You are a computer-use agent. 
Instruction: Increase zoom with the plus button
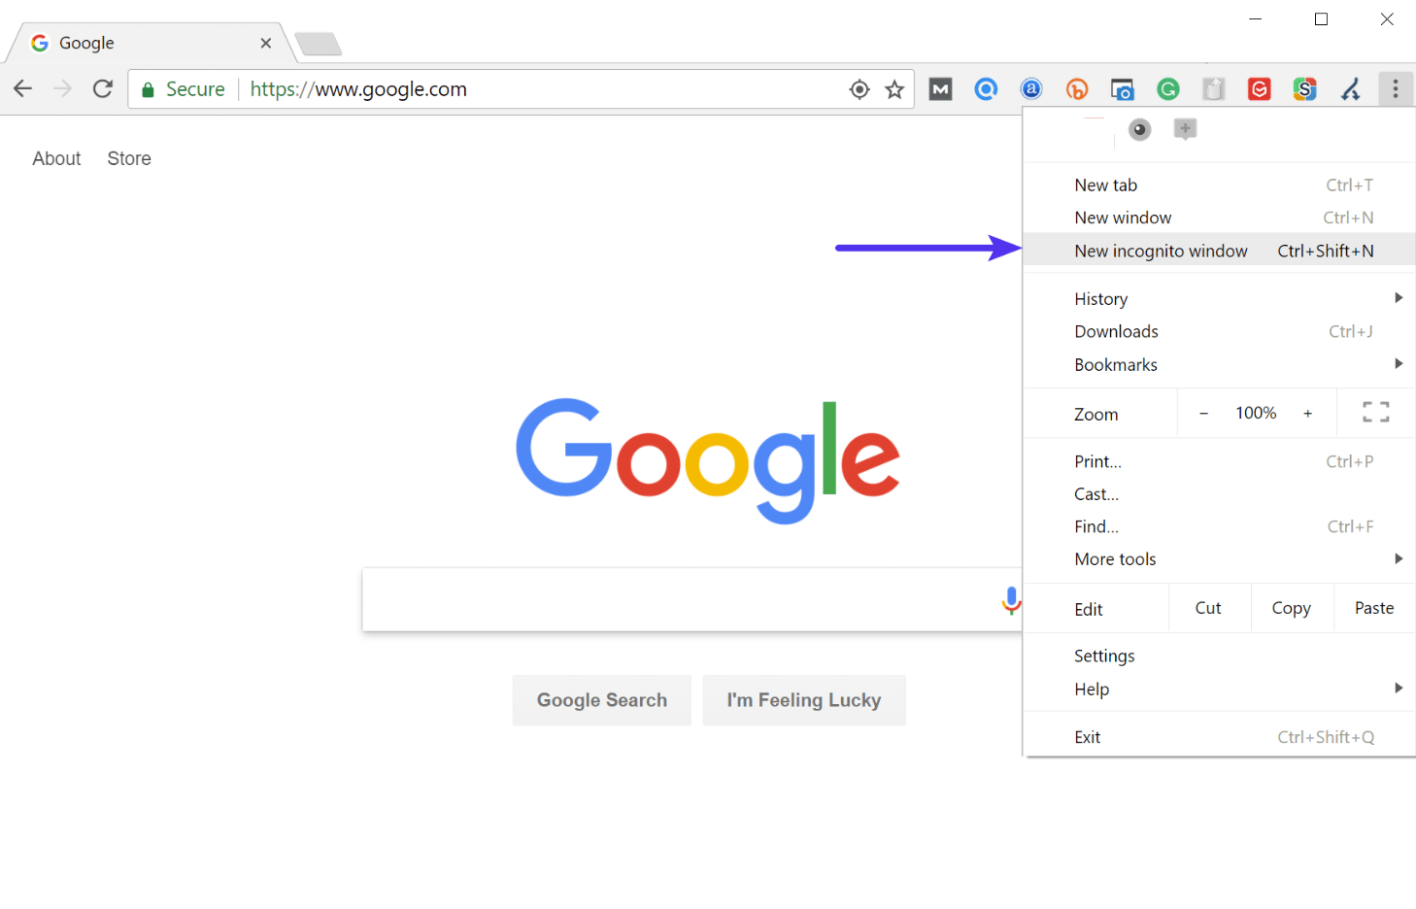1308,413
